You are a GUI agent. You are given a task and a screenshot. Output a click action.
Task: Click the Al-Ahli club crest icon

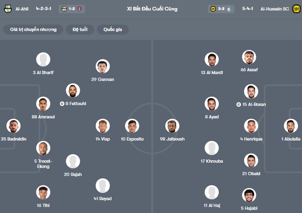7,9
